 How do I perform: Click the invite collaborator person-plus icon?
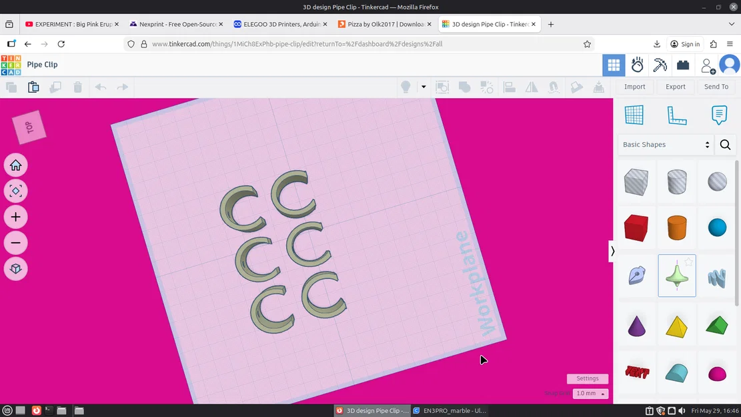(708, 65)
